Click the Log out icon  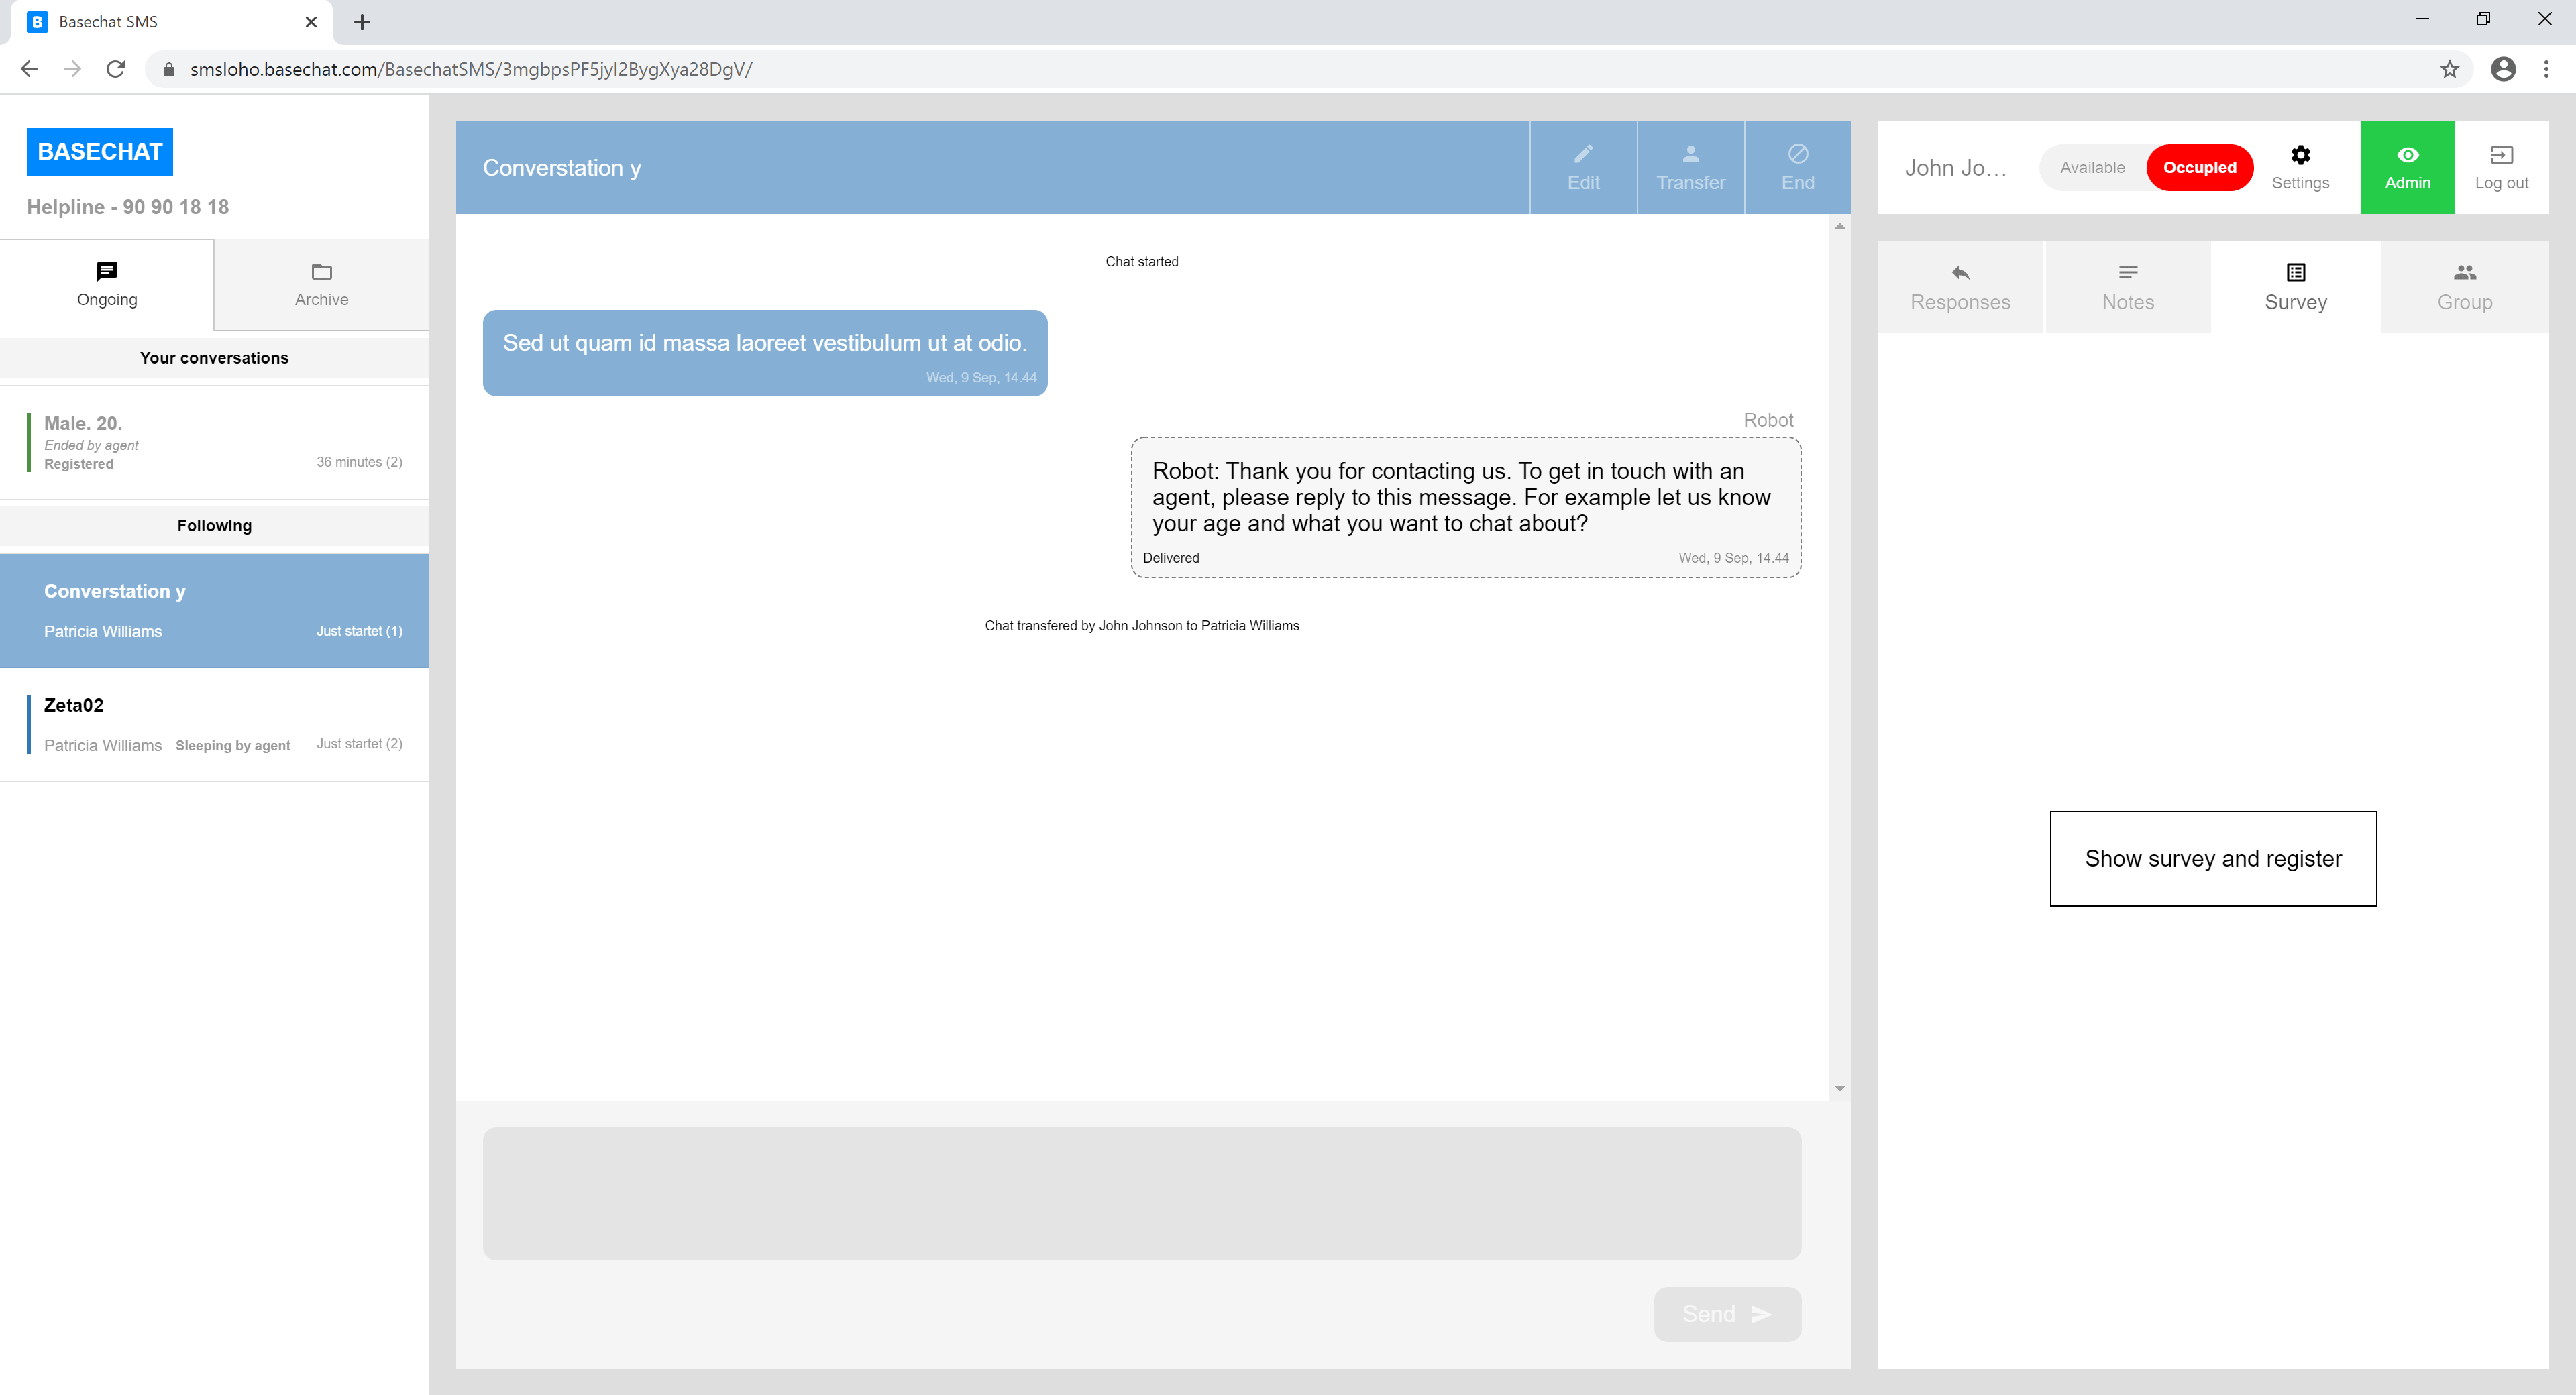[x=2501, y=155]
